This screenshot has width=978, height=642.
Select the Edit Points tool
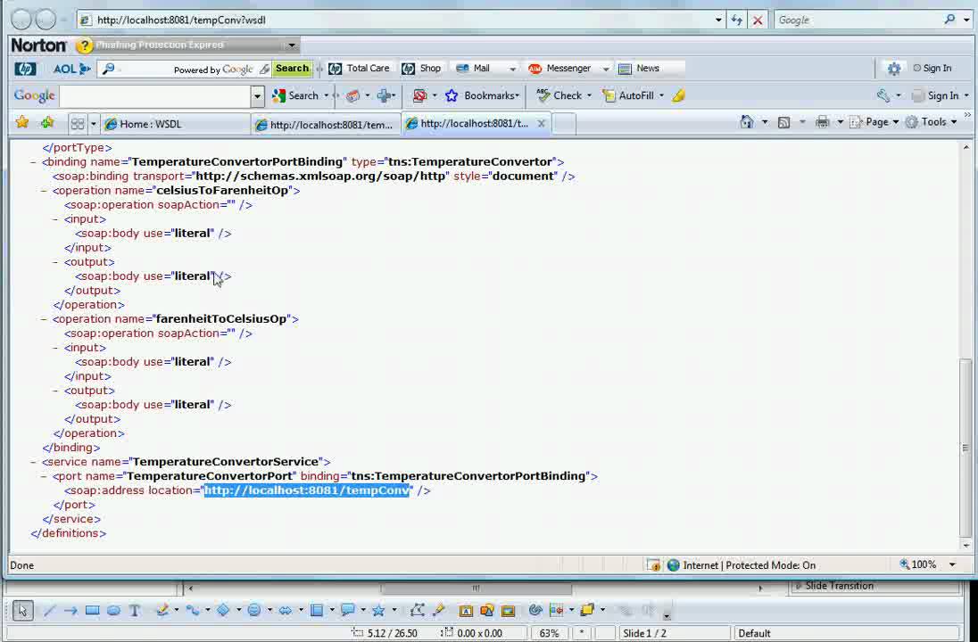pos(418,611)
